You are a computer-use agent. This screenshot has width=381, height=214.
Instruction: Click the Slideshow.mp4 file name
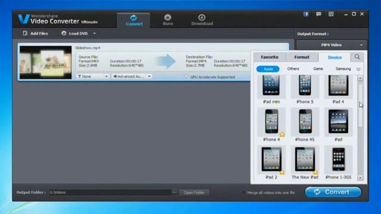click(x=88, y=48)
